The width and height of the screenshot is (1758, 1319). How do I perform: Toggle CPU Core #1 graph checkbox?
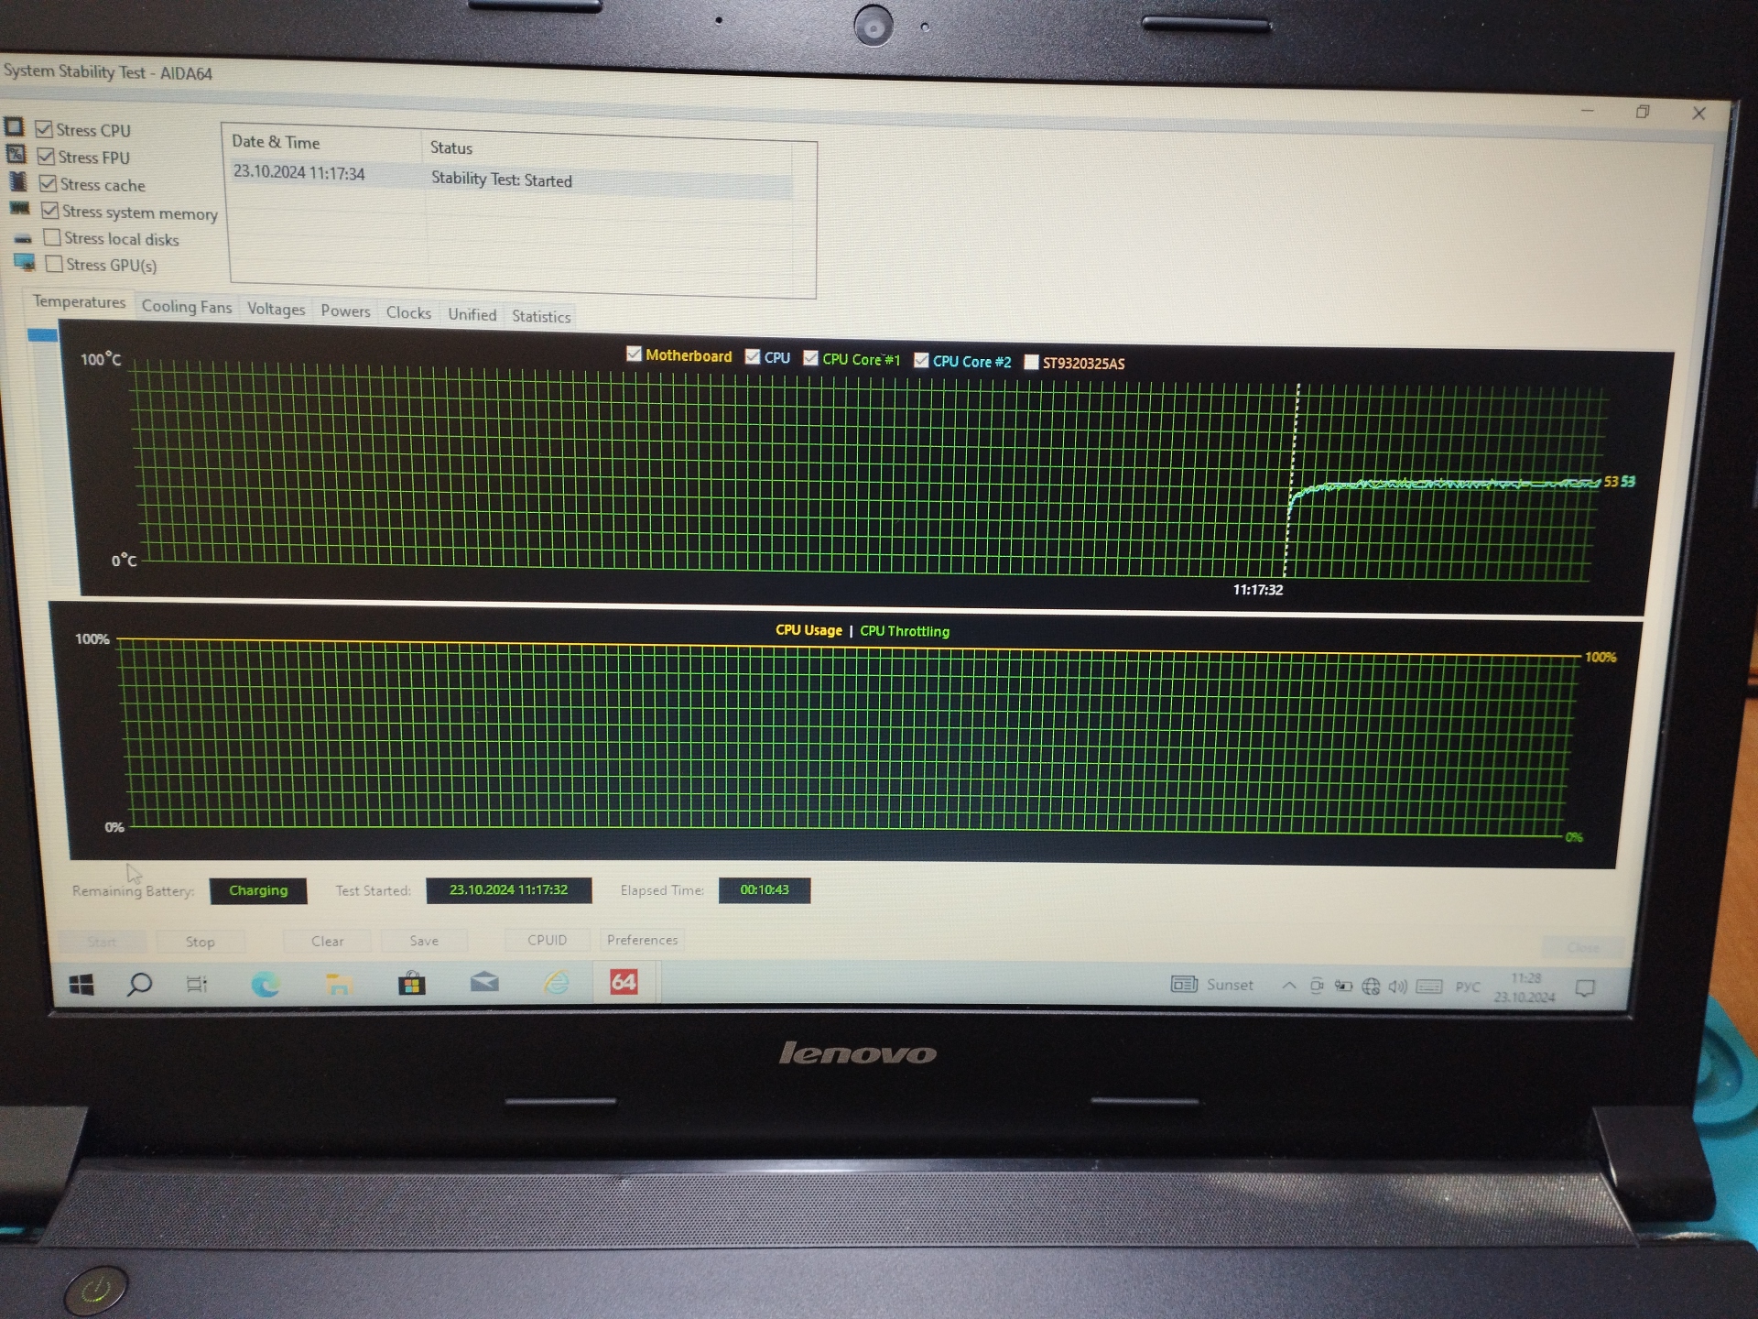point(810,358)
